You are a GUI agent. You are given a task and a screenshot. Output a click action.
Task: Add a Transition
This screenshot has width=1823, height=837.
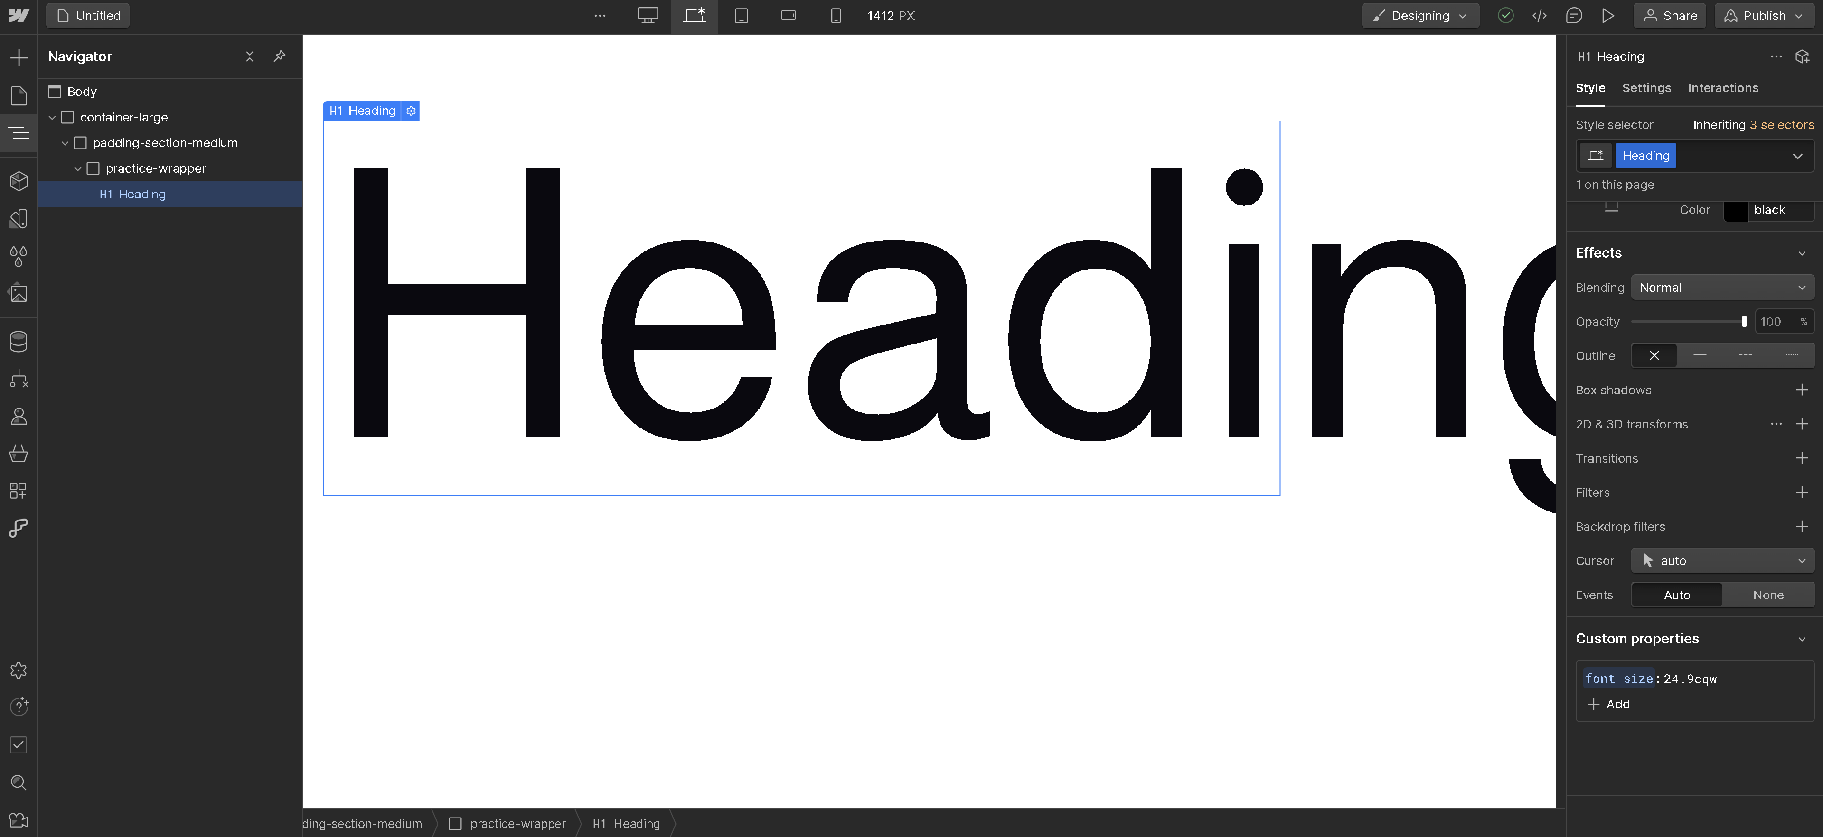coord(1802,458)
